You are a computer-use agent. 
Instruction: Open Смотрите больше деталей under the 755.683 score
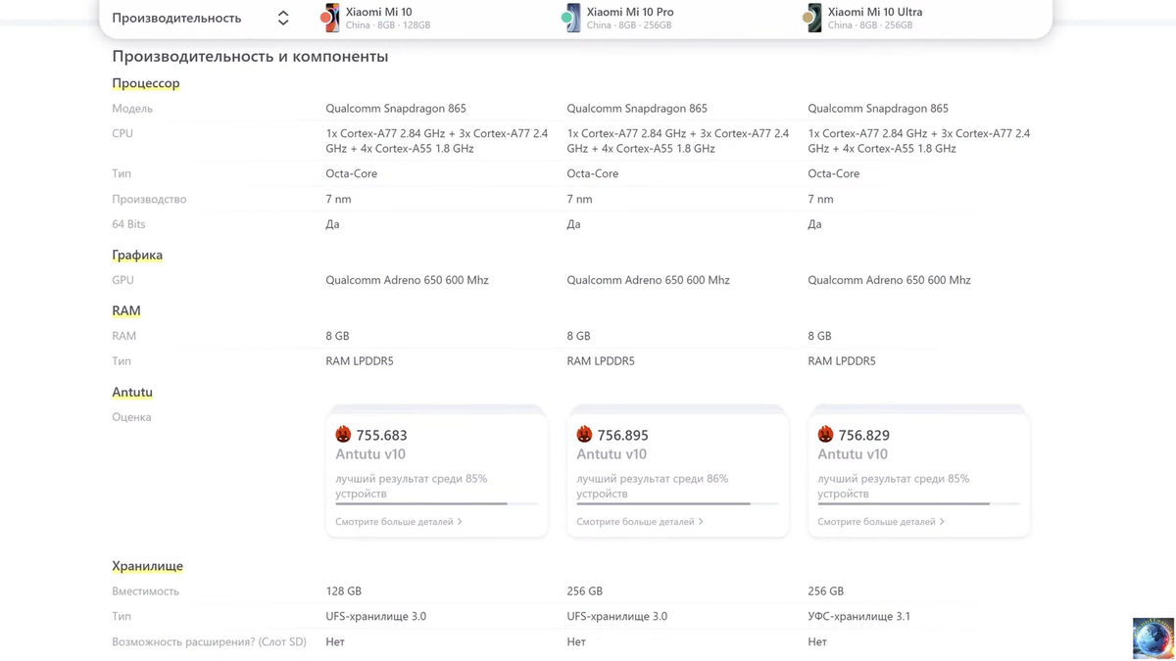coord(399,522)
